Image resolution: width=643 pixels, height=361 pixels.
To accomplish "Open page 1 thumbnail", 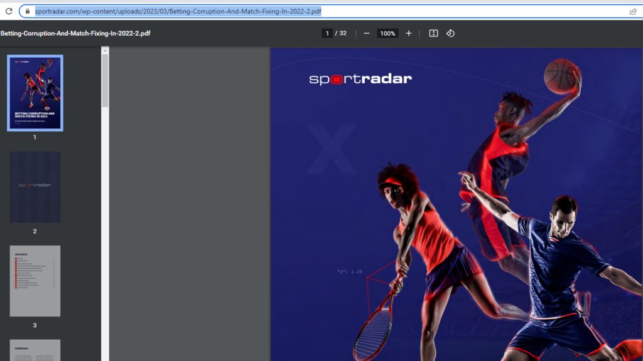I will pyautogui.click(x=35, y=93).
